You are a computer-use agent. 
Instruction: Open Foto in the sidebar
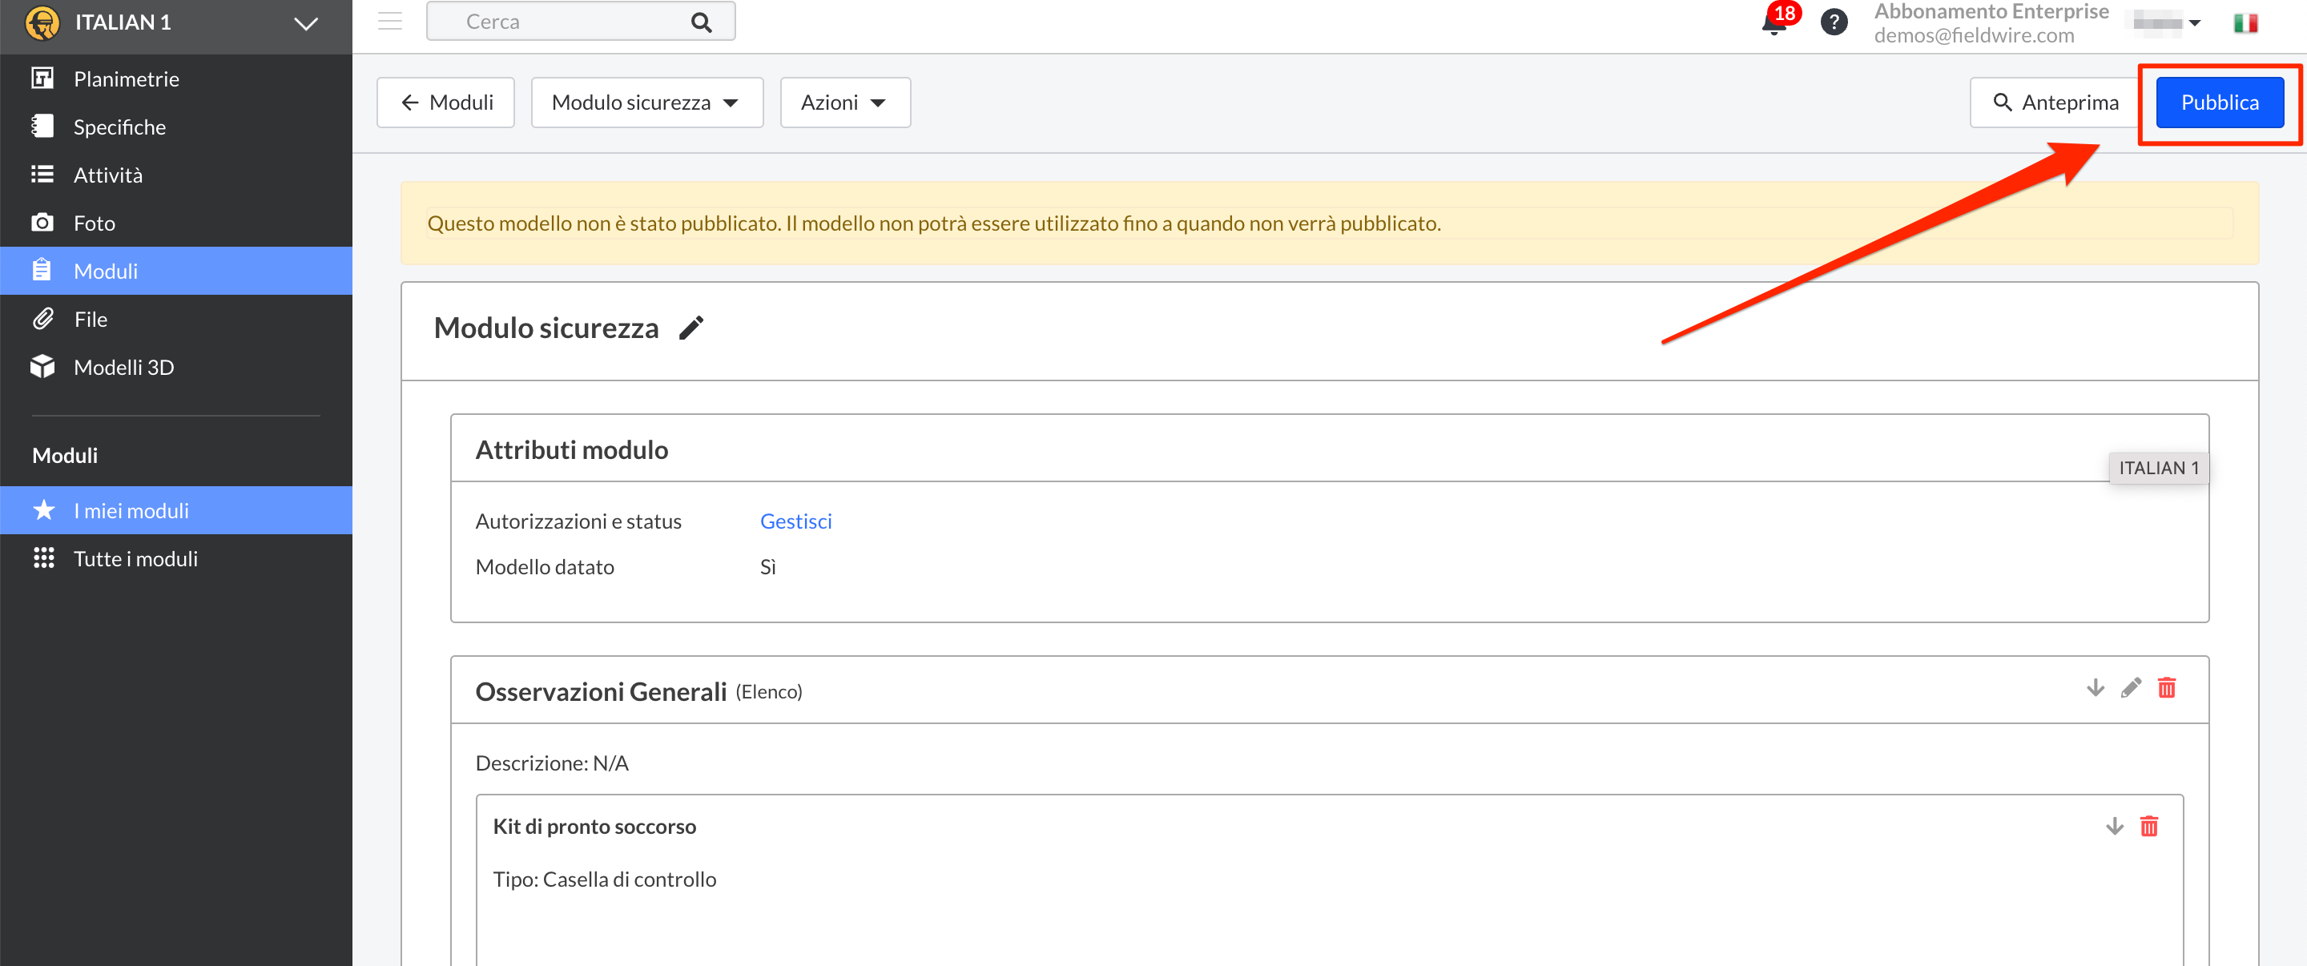tap(176, 223)
